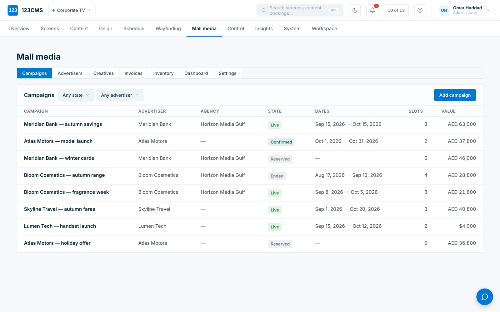Open the Insights section
500x312 pixels.
tap(264, 29)
